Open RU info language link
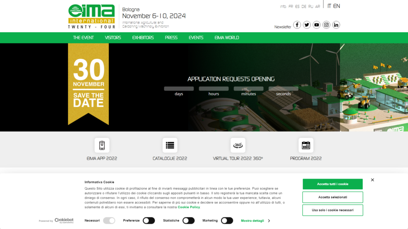Screen dimensions: 408x229 (x=311, y=6)
